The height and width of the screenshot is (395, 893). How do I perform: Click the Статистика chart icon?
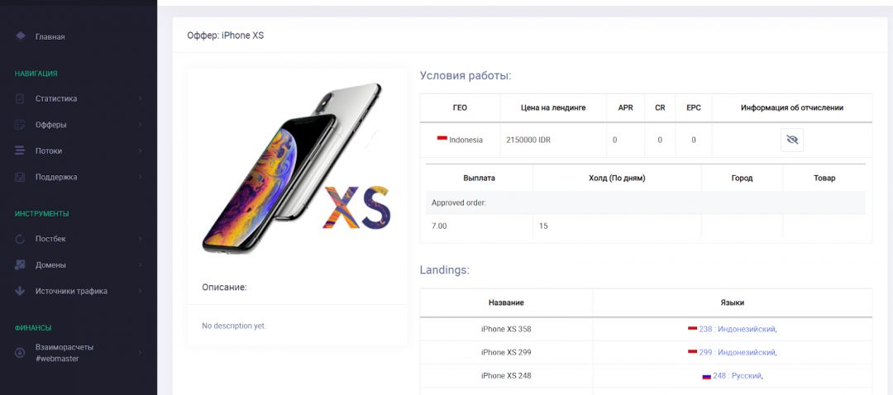(x=21, y=99)
